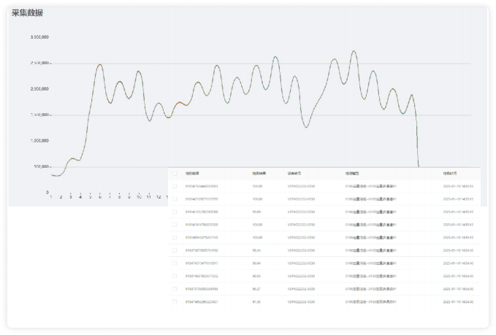496x335 pixels.
Task: Click the 3,000,000 y-axis label
Action: (x=39, y=36)
